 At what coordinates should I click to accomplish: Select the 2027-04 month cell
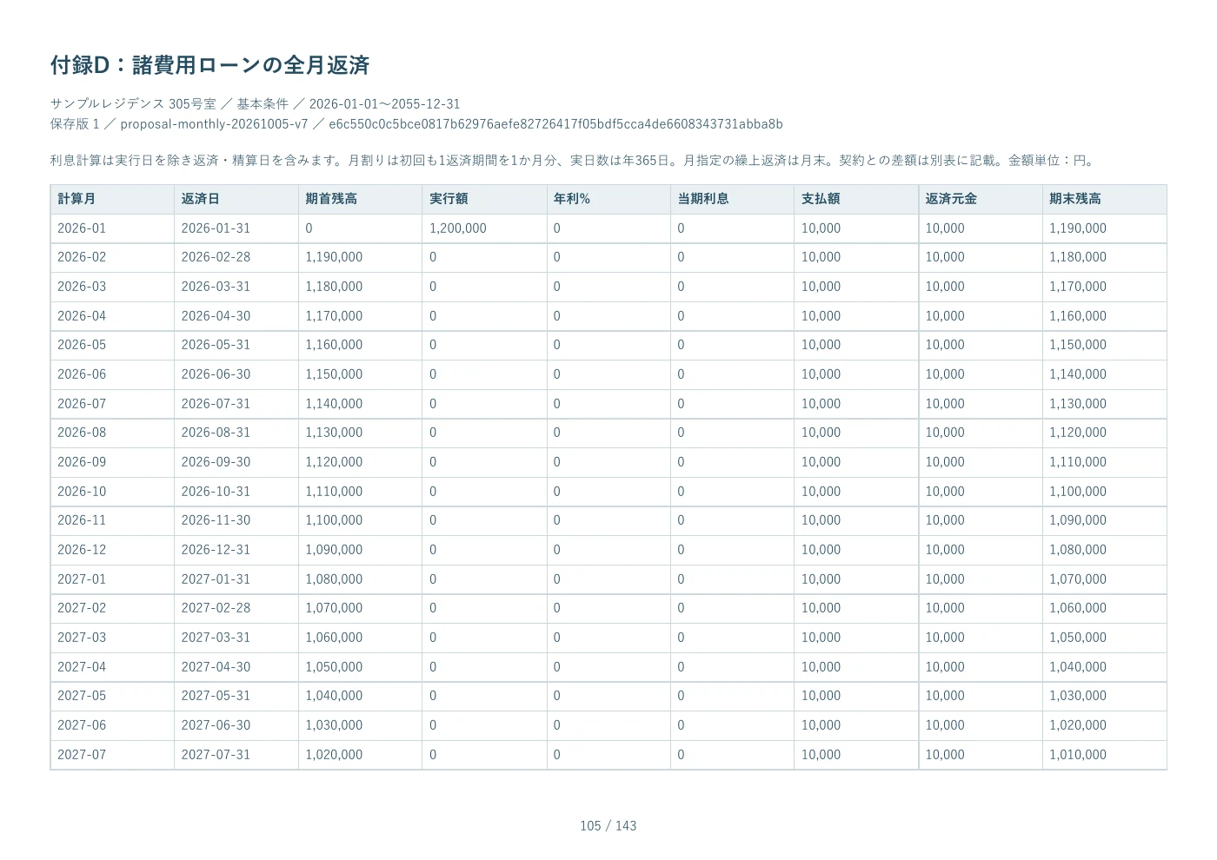click(x=112, y=667)
